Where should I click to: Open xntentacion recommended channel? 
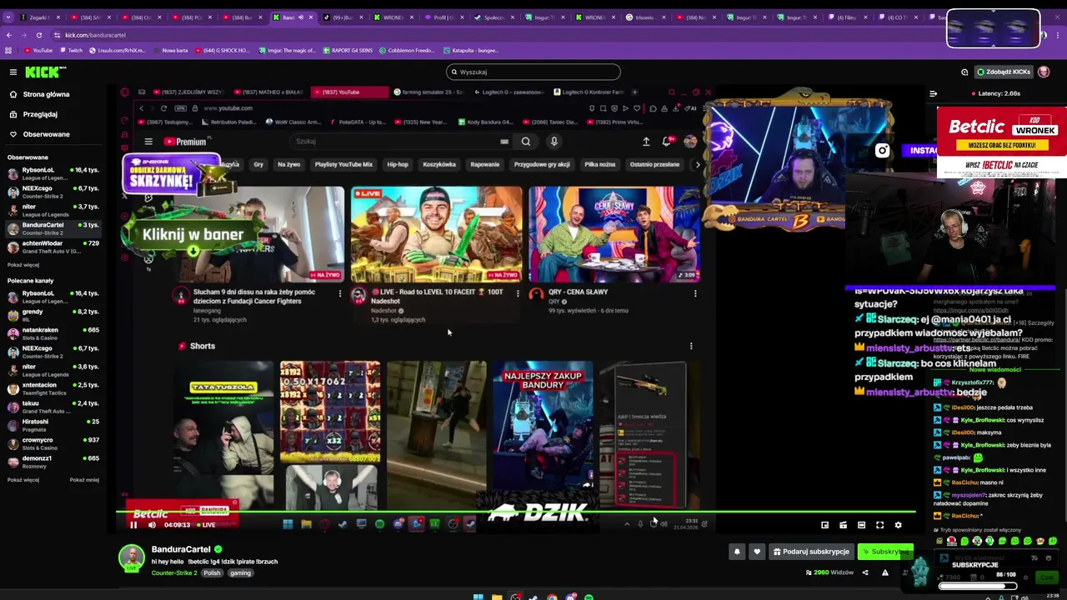pyautogui.click(x=53, y=388)
